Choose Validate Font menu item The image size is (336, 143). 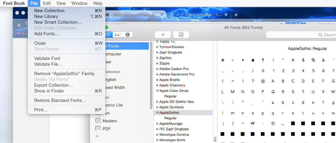pyautogui.click(x=66, y=58)
